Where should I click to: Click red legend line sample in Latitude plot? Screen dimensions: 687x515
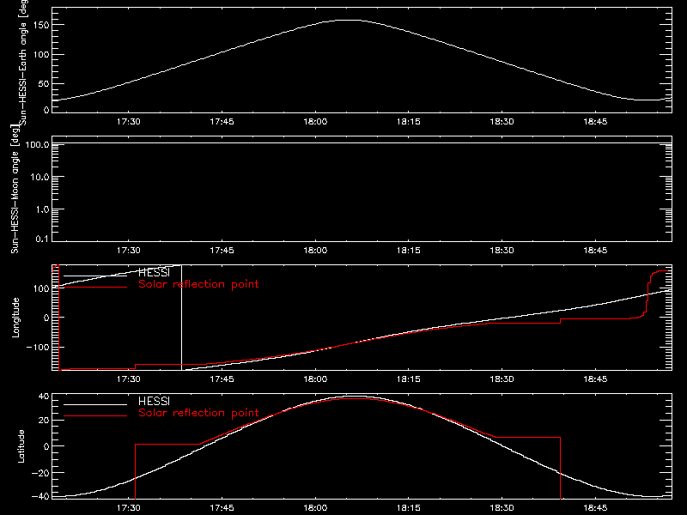(x=95, y=415)
